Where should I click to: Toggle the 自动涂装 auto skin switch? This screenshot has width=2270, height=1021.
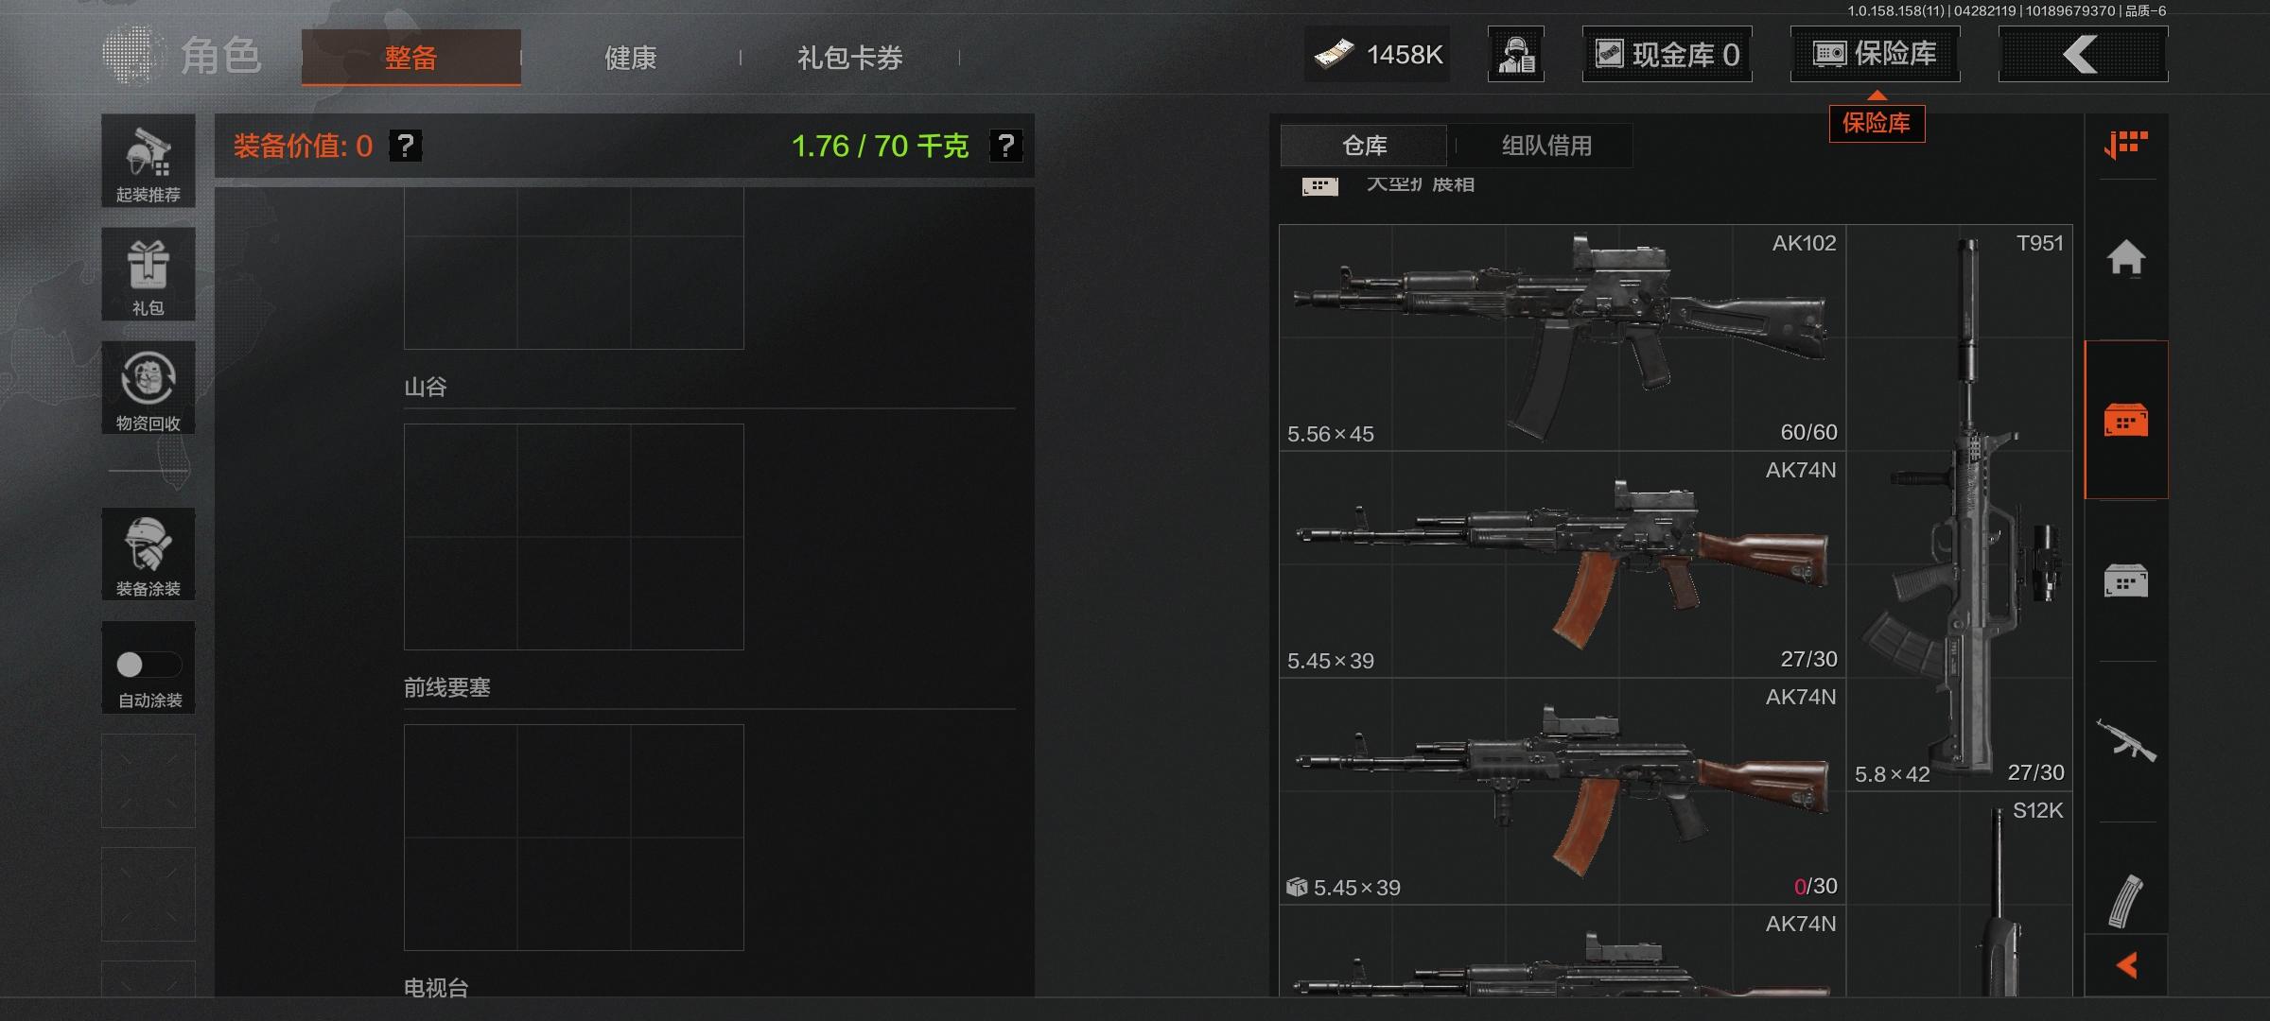pos(148,665)
